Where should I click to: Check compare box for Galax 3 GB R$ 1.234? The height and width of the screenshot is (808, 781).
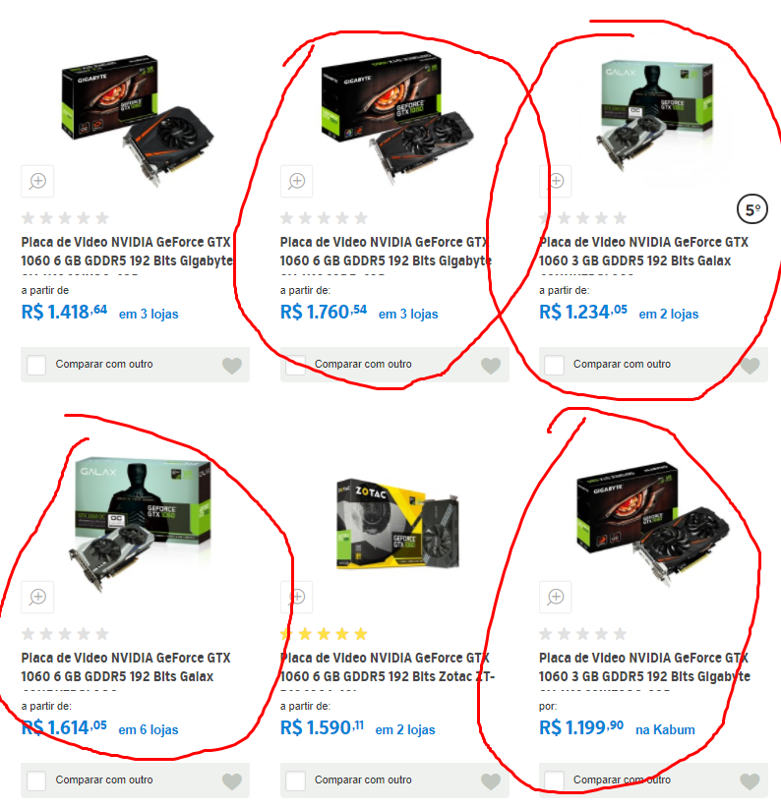point(554,365)
